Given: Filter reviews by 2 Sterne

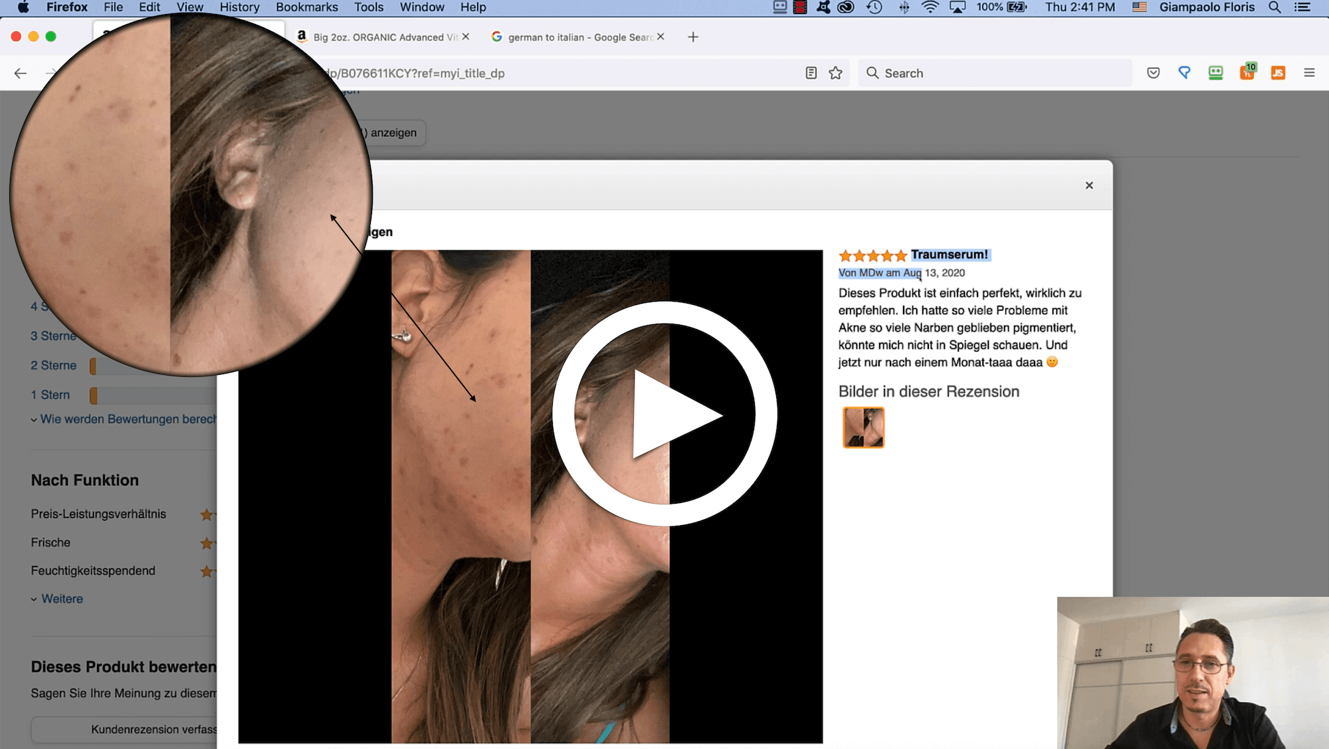Looking at the screenshot, I should [53, 366].
